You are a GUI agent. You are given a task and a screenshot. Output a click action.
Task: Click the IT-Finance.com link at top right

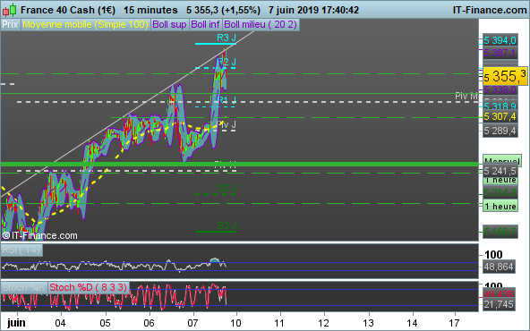tap(490, 10)
